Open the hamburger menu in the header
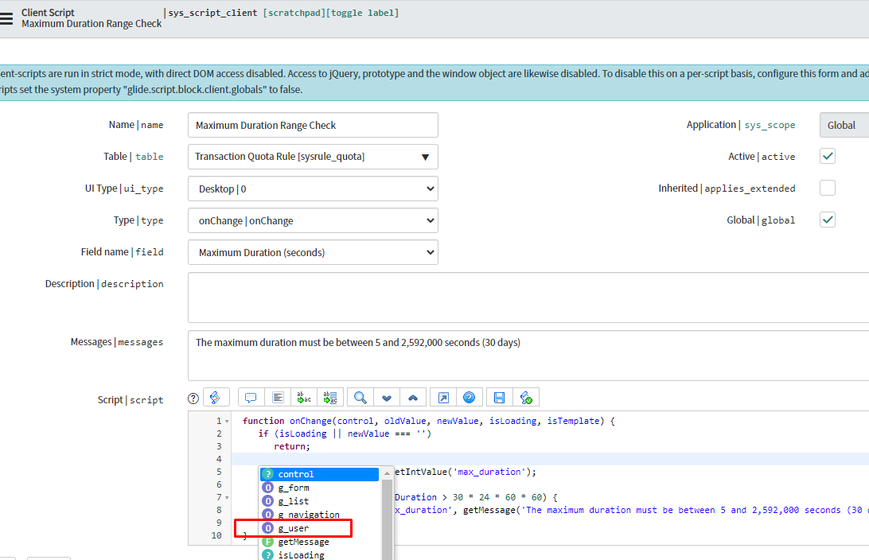The image size is (869, 560). coord(8,17)
